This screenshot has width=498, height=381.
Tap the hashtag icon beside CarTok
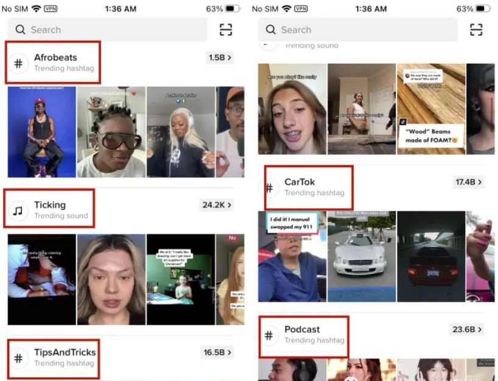[x=269, y=187]
